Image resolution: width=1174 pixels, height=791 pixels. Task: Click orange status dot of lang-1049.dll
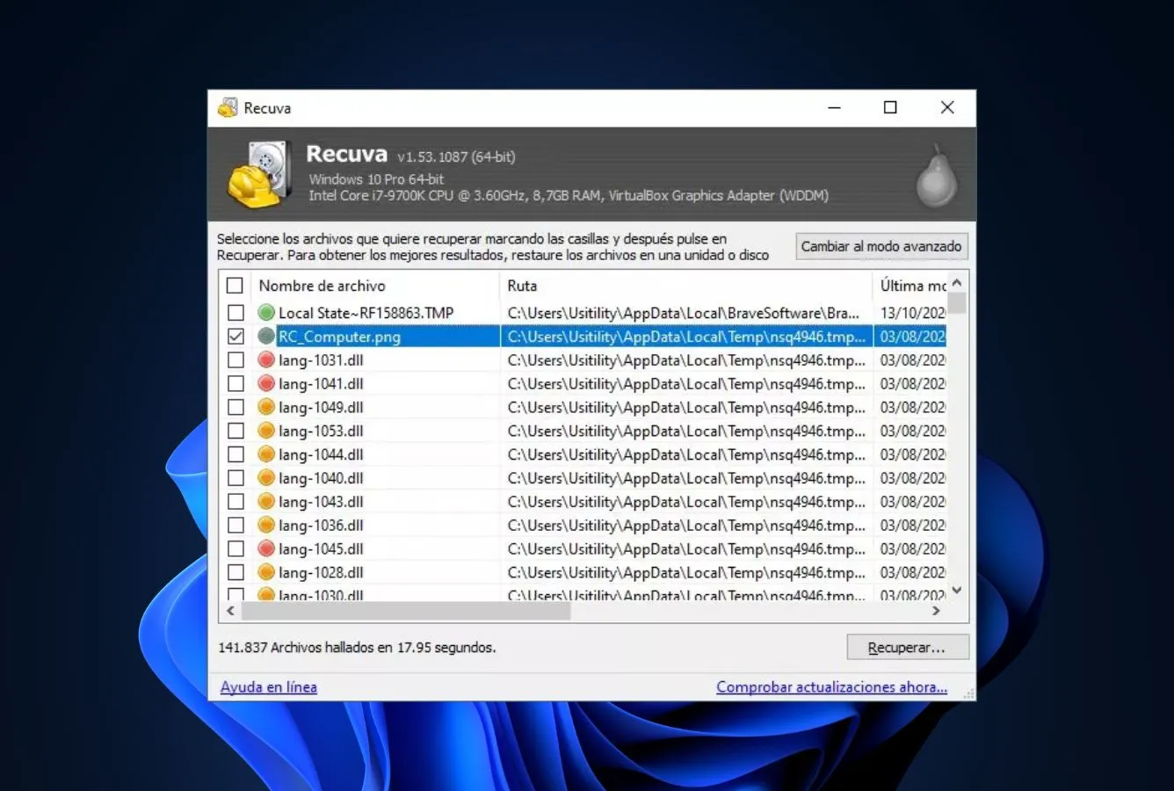pyautogui.click(x=266, y=407)
